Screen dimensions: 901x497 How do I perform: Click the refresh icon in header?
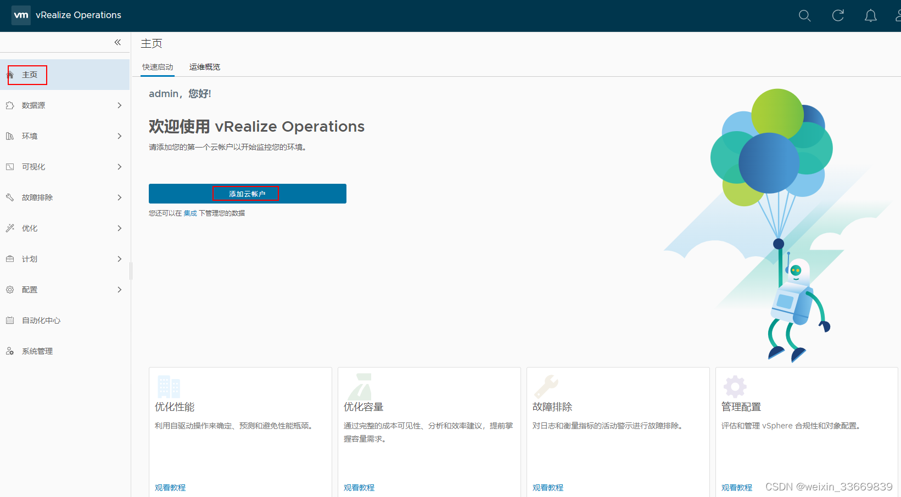[x=838, y=15]
